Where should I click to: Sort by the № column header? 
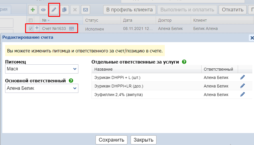(46, 20)
